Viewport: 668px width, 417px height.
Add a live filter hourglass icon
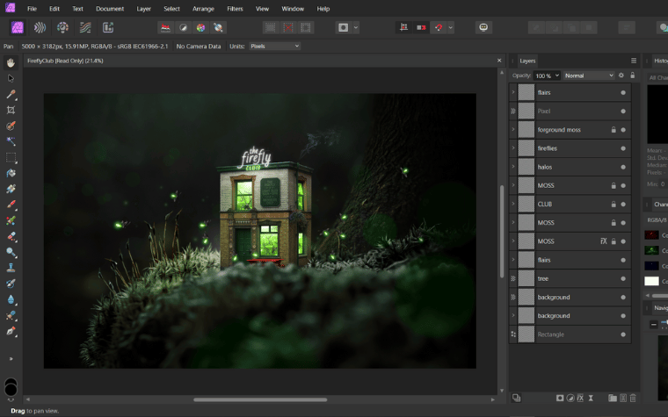(591, 398)
